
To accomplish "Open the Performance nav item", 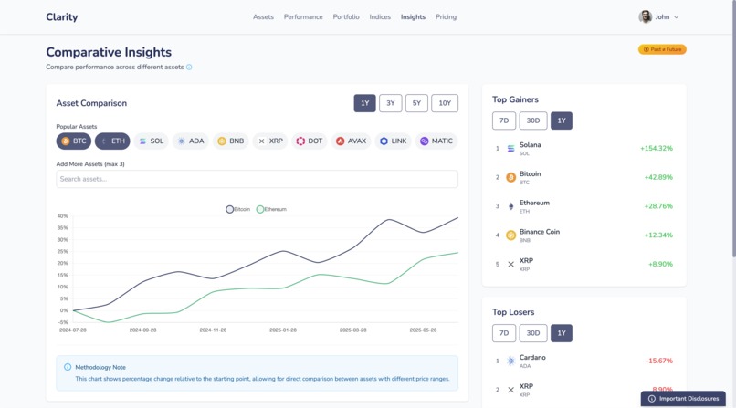I will tap(303, 16).
